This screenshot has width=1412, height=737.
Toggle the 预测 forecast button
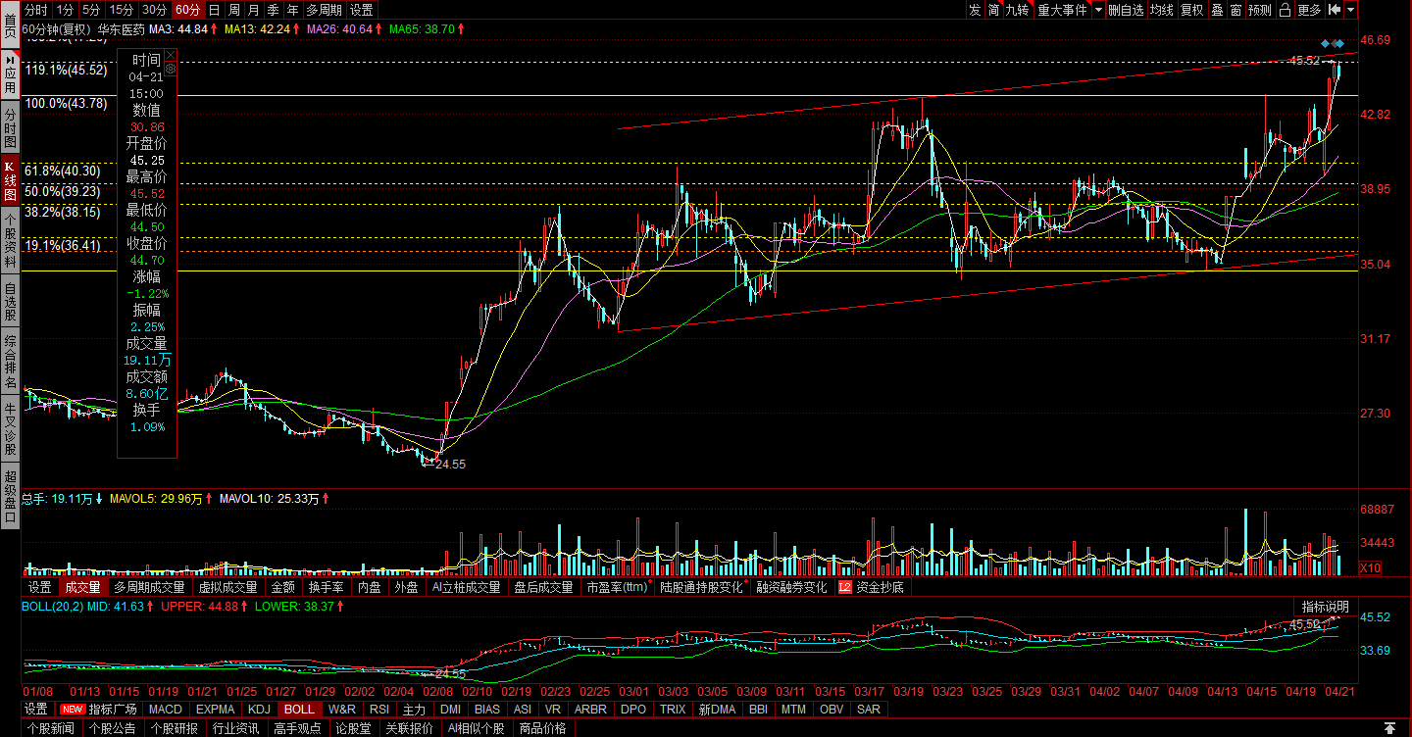pos(1260,10)
